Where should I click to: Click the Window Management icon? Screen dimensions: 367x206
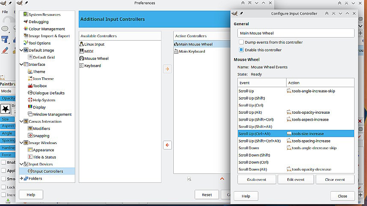tap(30, 114)
